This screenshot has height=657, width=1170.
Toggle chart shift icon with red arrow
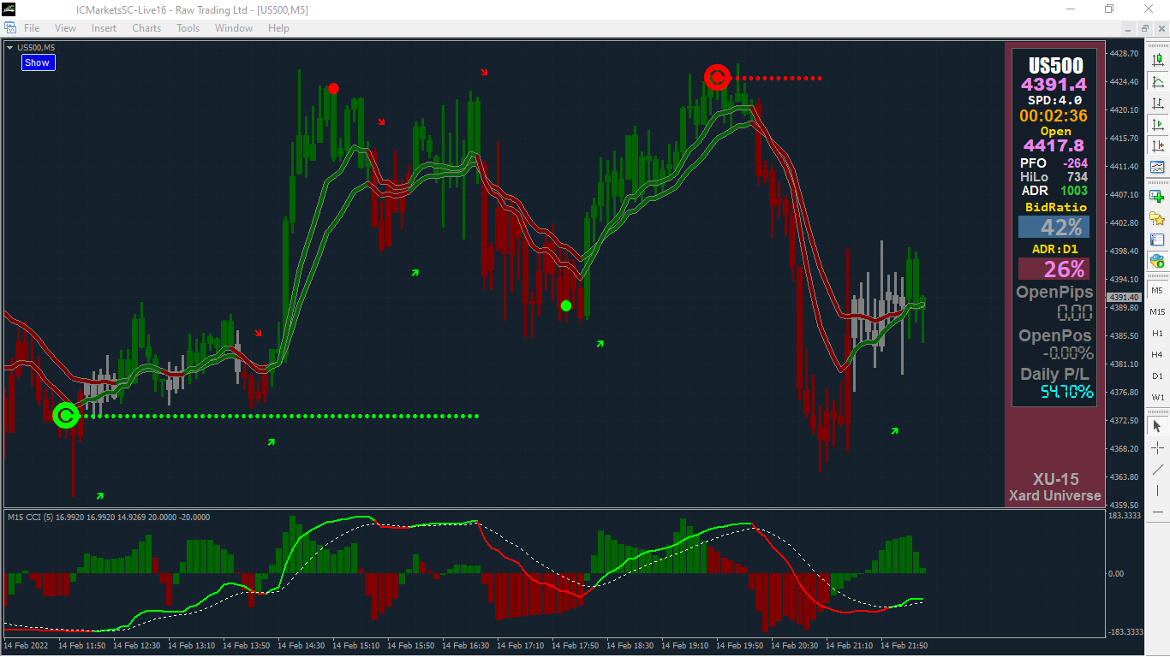click(x=1158, y=146)
